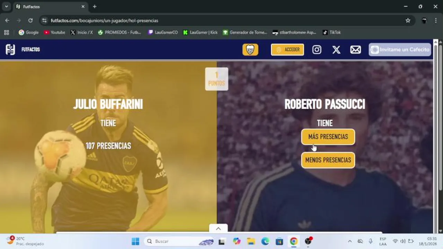Open the browser profile avatar
This screenshot has width=443, height=249.
click(424, 20)
